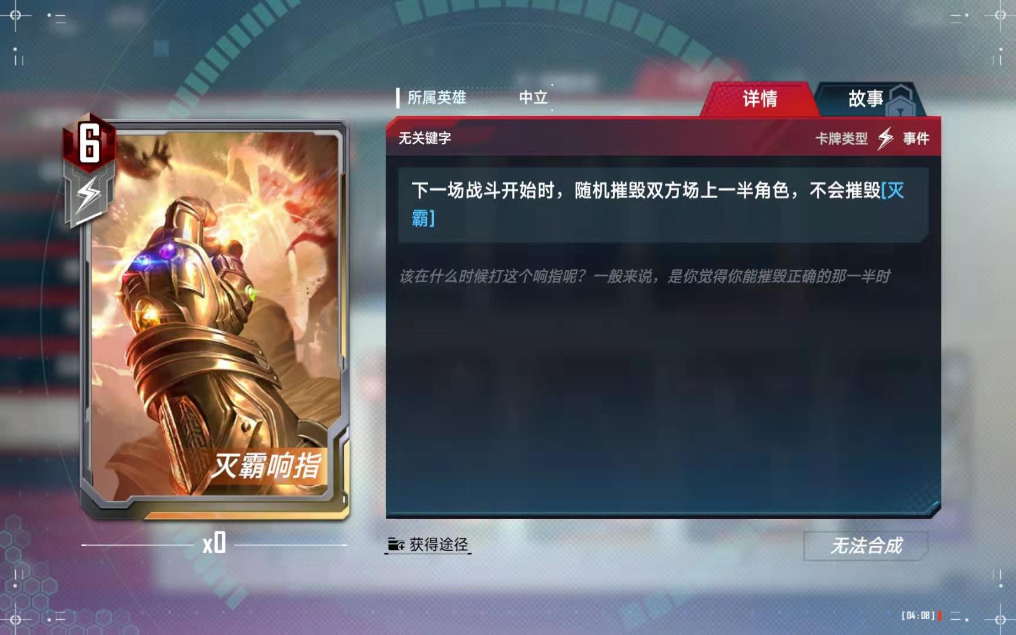Open the 获得途径 link

point(439,544)
